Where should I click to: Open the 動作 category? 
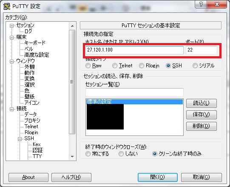tap(29, 73)
